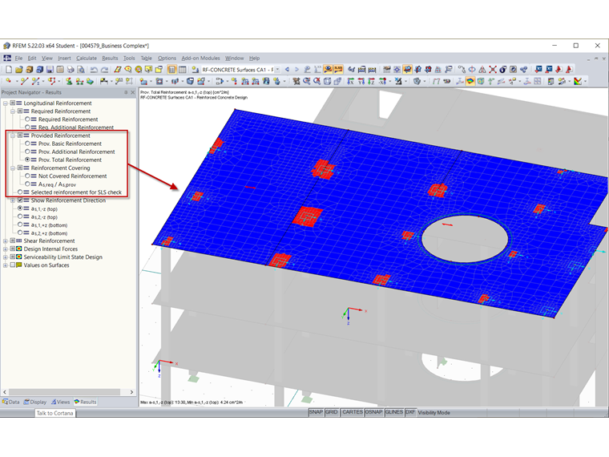This screenshot has width=609, height=457.
Task: Toggle the Table view toolbar icon
Action: (x=182, y=70)
